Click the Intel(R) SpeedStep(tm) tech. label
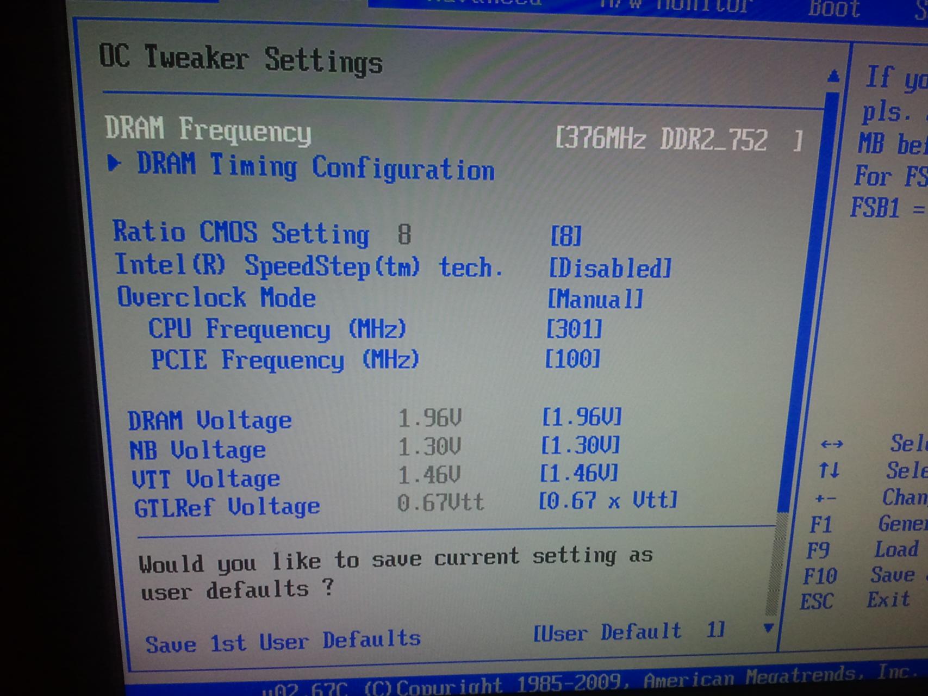This screenshot has height=696, width=928. point(309,266)
